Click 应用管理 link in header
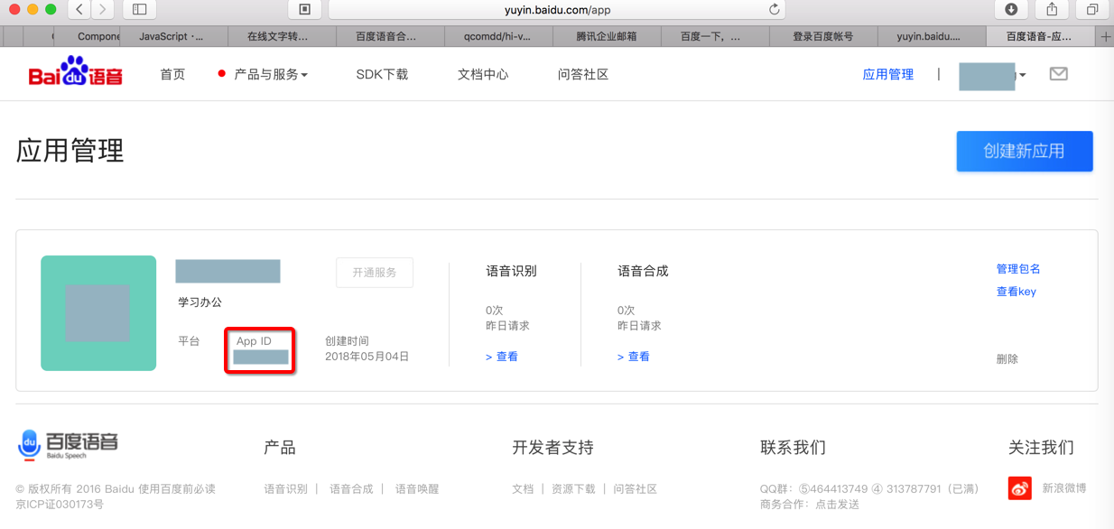1114x529 pixels. click(x=888, y=74)
